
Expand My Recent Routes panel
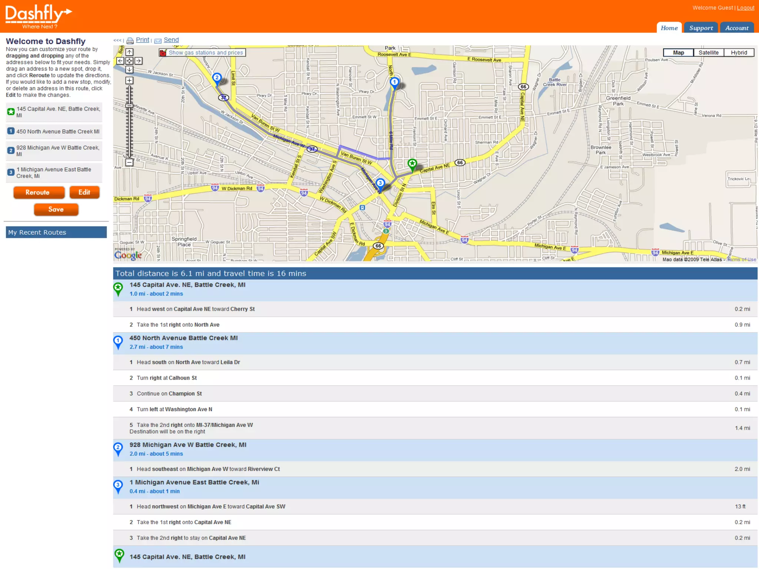click(x=56, y=232)
